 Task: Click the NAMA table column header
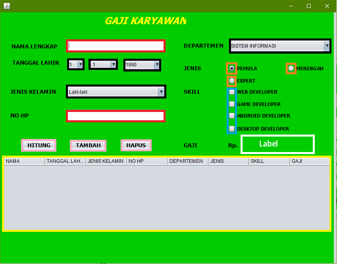[24, 161]
